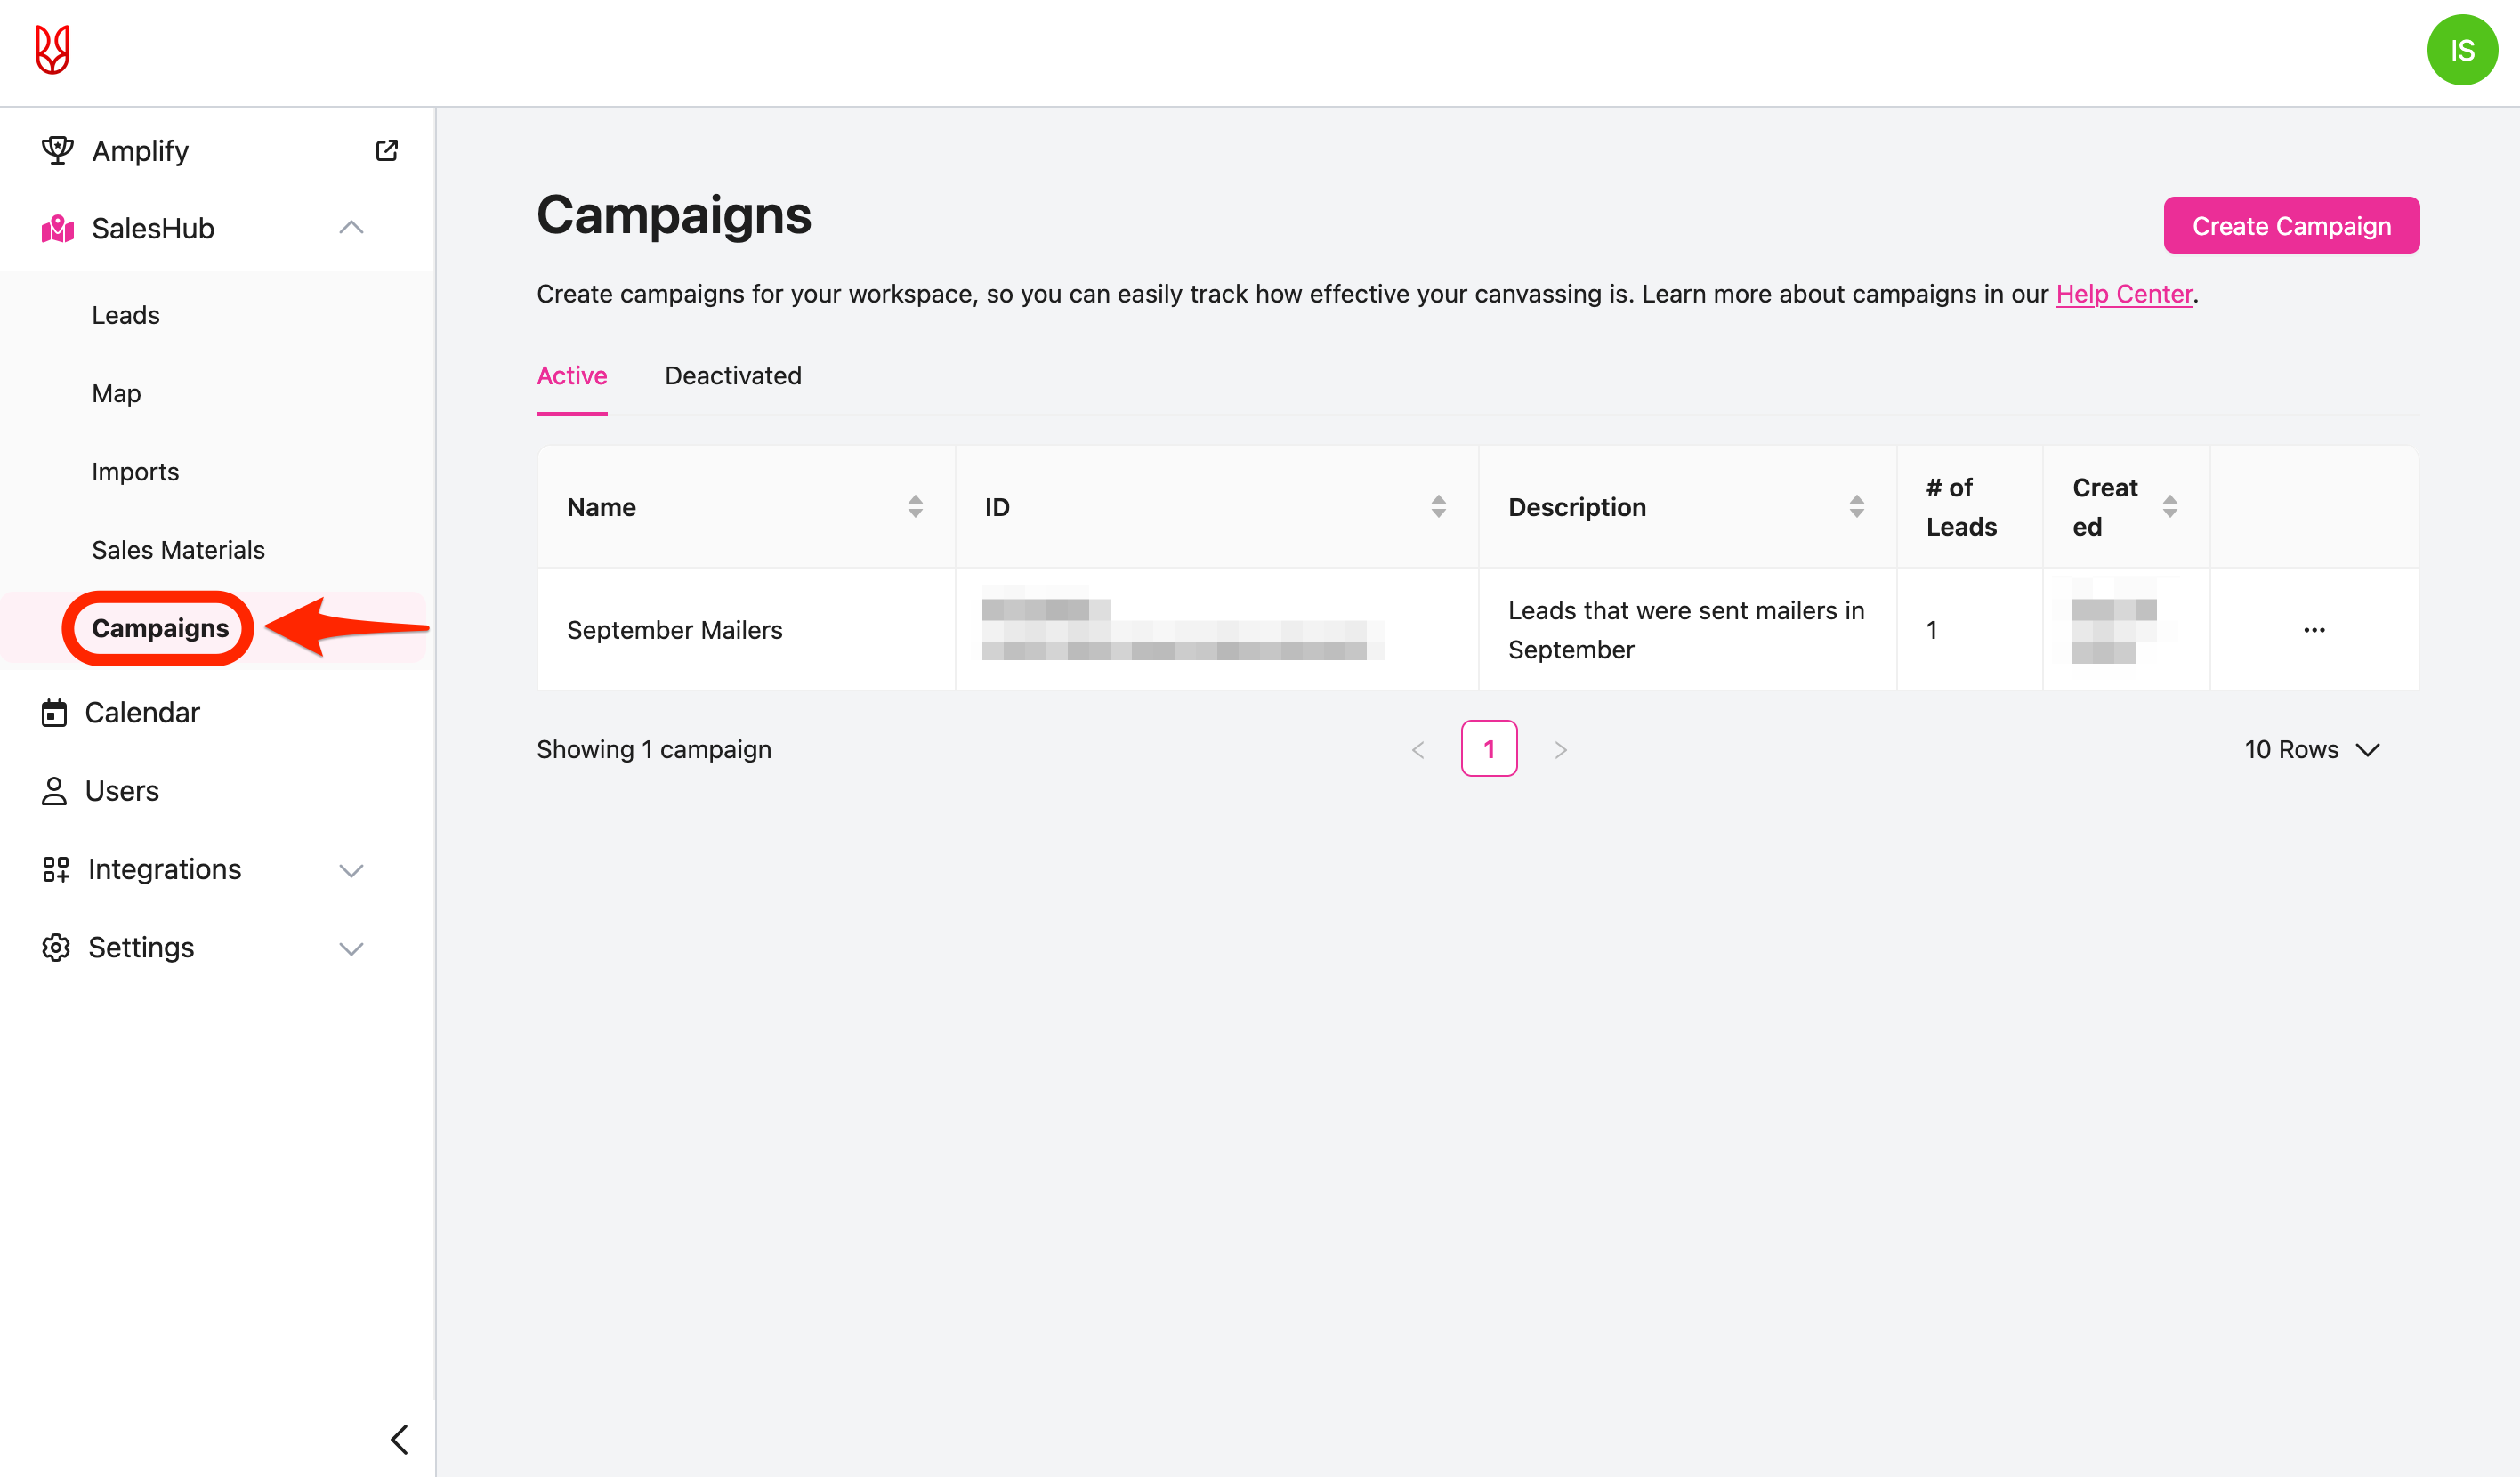Click the Users person icon

click(x=54, y=791)
